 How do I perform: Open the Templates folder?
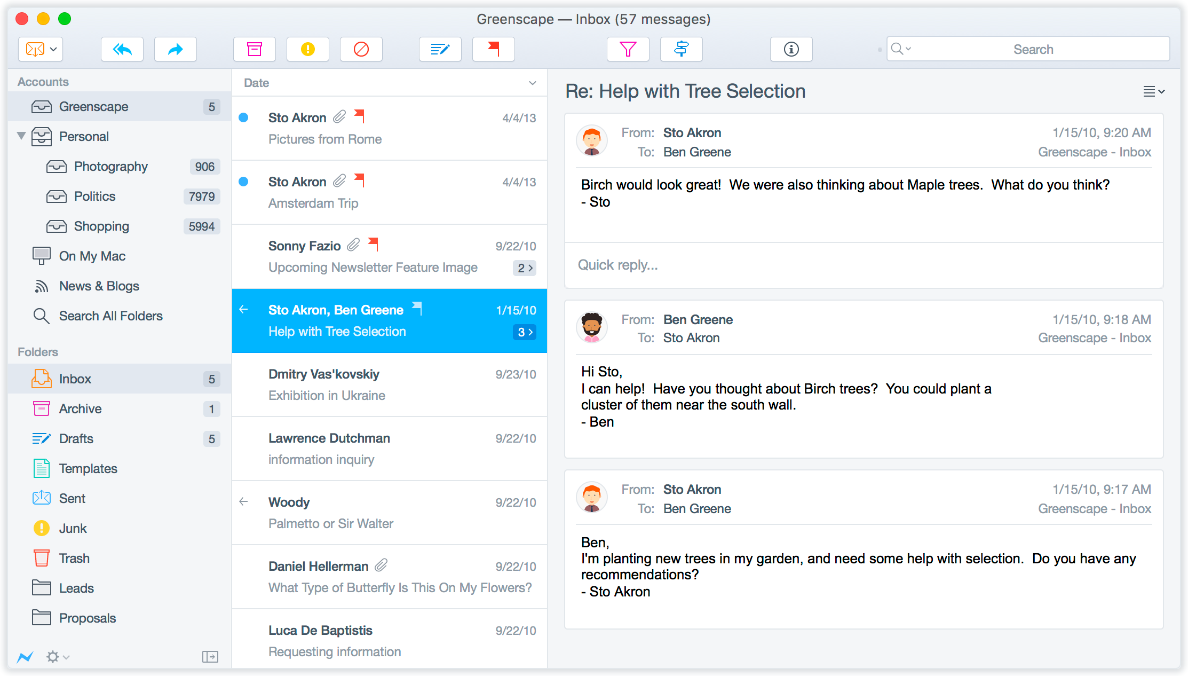pyautogui.click(x=88, y=469)
